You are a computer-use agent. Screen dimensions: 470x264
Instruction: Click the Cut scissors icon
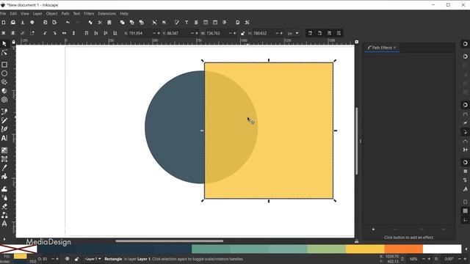click(x=100, y=23)
